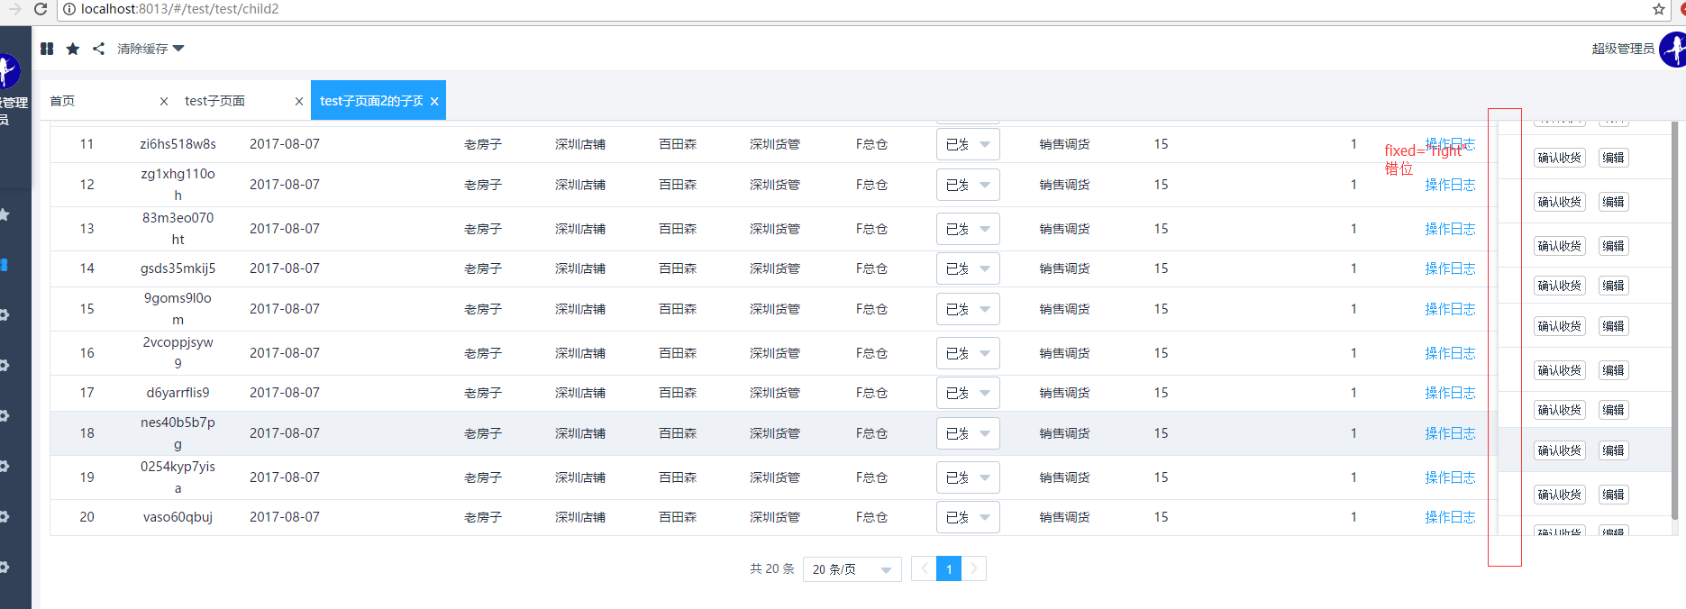Viewport: 1686px width, 609px height.
Task: Open 操作日志 link for highlighted row 18
Action: coord(1450,433)
